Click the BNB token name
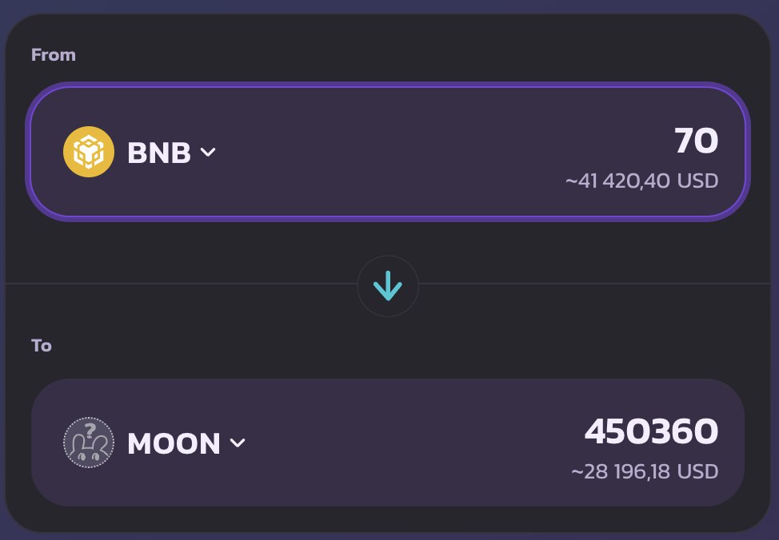 [x=158, y=153]
